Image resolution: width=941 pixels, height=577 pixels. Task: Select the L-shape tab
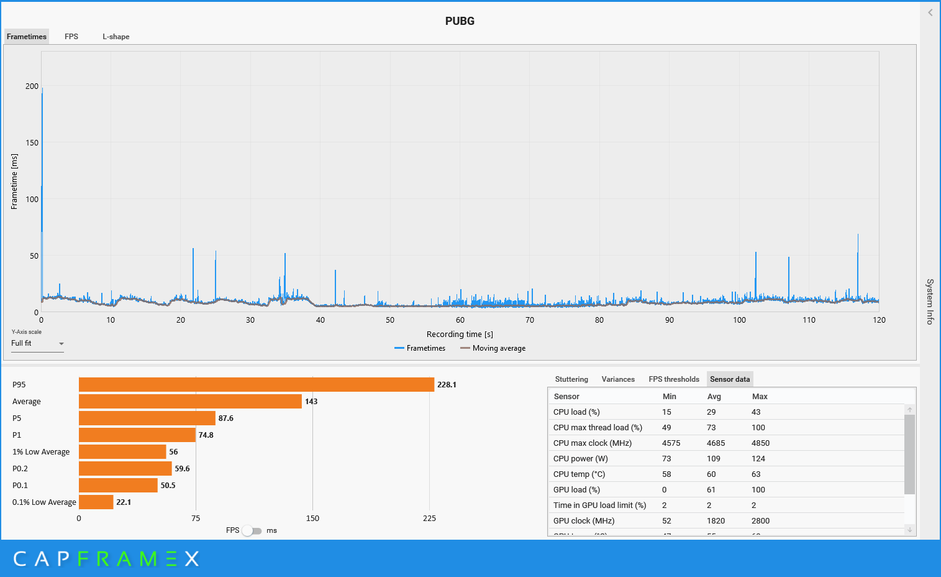pos(116,37)
